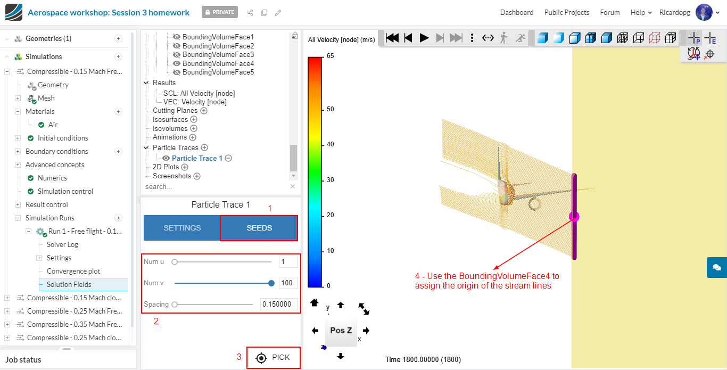
Task: Select the light-shaded surface render mode
Action: point(558,38)
